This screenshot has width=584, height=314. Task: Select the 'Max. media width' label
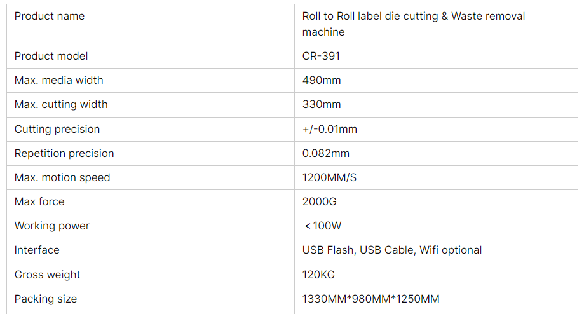pyautogui.click(x=59, y=81)
